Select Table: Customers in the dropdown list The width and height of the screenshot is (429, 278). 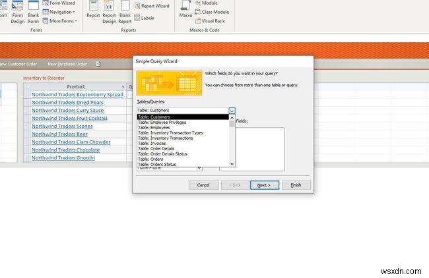tap(183, 117)
